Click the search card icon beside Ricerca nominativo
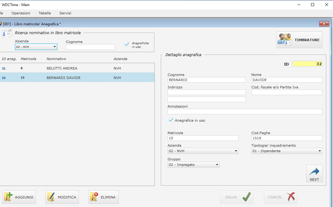 [7, 33]
